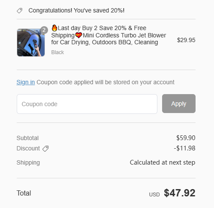Click the Black variant label
The image size is (214, 208).
coord(57,52)
